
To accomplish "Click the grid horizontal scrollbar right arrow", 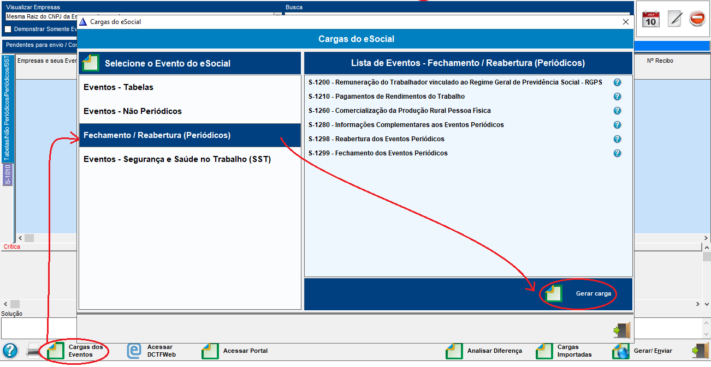I will click(x=707, y=238).
